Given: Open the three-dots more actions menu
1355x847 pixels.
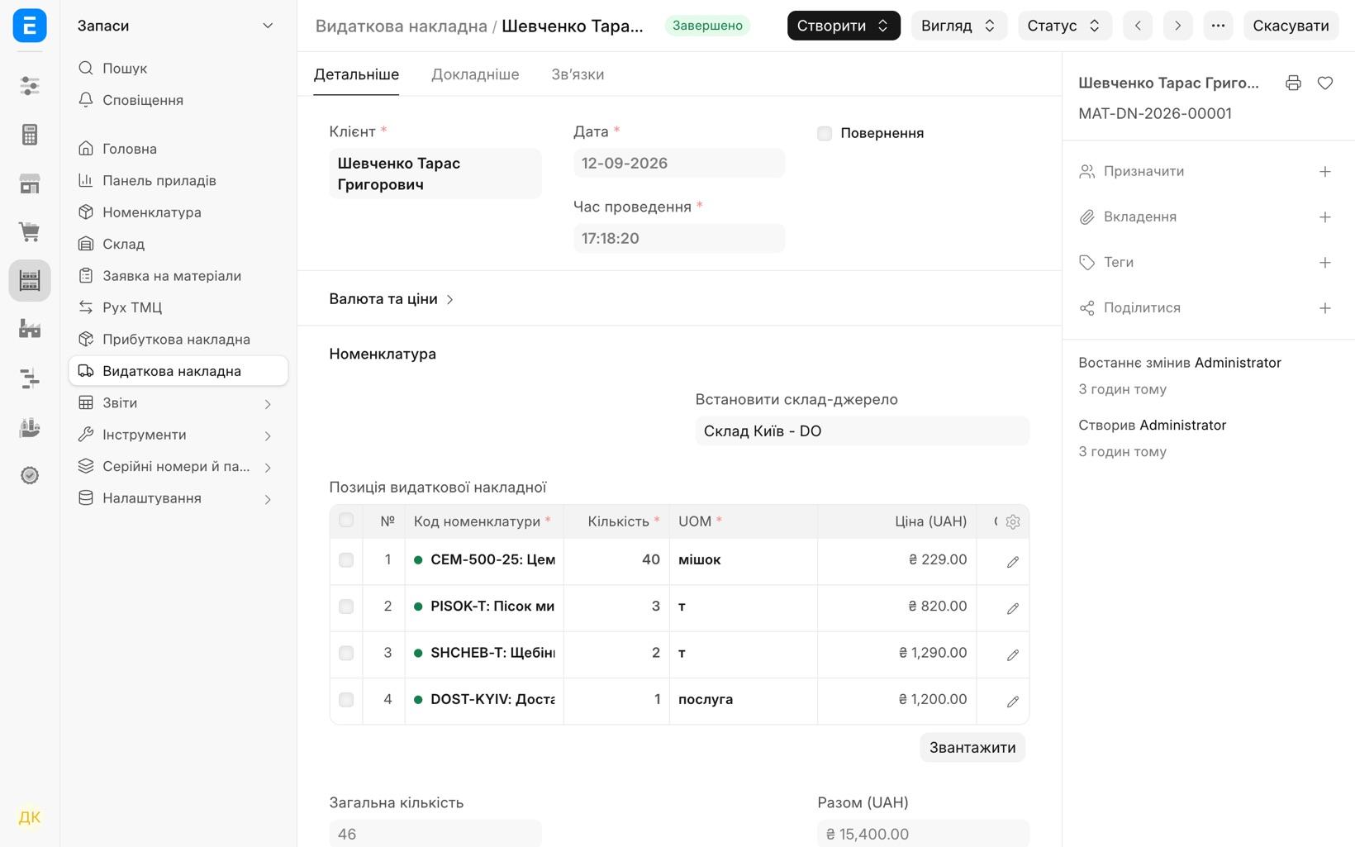Looking at the screenshot, I should [1218, 26].
